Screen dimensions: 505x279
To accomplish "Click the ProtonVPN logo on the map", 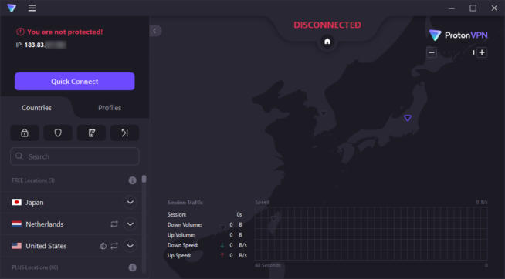I will tap(459, 35).
